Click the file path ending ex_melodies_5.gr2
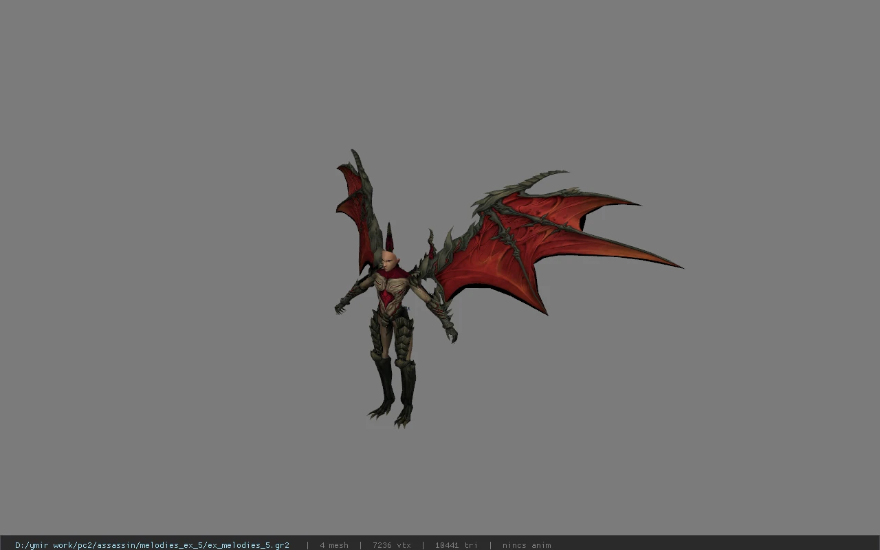The width and height of the screenshot is (880, 550). pos(152,545)
